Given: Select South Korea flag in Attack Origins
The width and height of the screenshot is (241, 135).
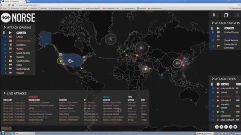Looking at the screenshot, I should [x=10, y=61].
